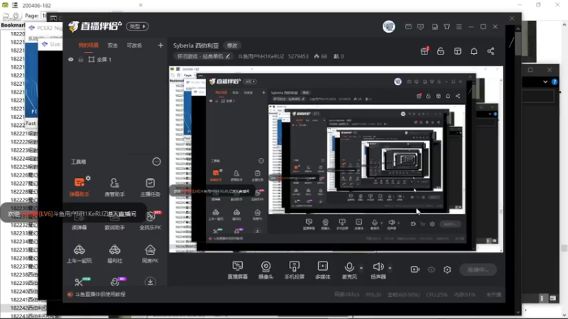Edit category pencil icon beside 怀旧游戏
This screenshot has height=319, width=568.
point(228,56)
